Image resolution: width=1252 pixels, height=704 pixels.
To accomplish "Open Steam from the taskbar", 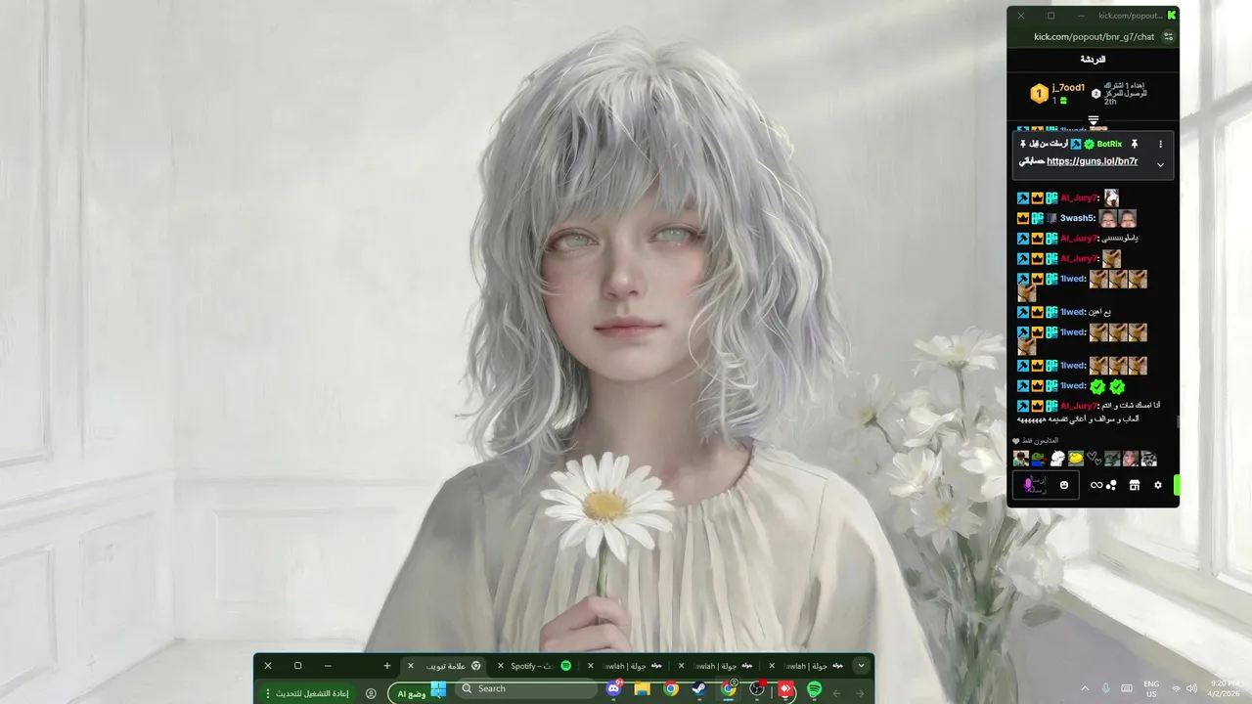I will coord(699,689).
